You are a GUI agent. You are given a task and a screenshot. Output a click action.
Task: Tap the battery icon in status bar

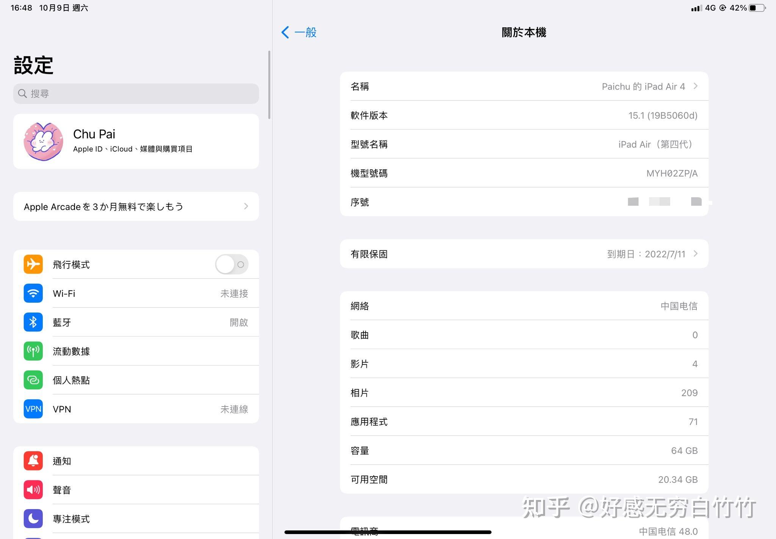pos(757,8)
